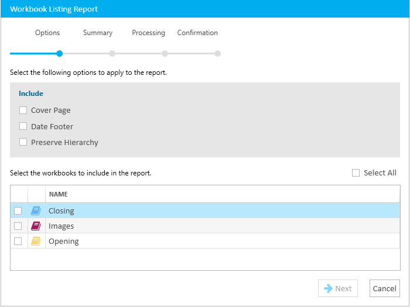Click the yellow Opening workbook icon

tap(36, 241)
